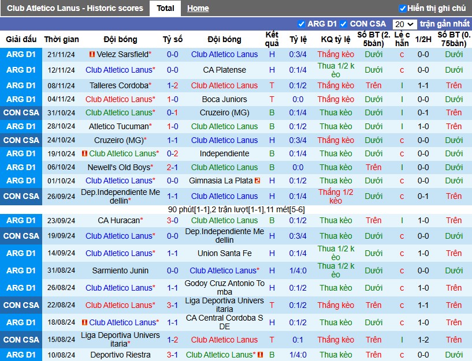Viewport: 472px width, 361px height.
Task: Click odds 1/4:0 on Sarmiento Junin row
Action: [298, 270]
